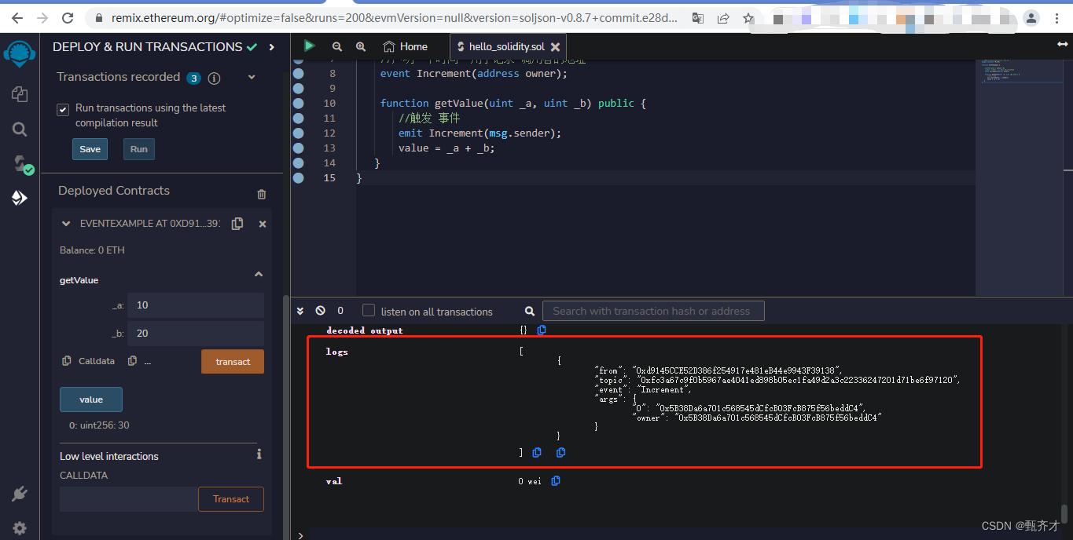The width and height of the screenshot is (1073, 540).
Task: Select the hello_solidity.sol tab
Action: pos(506,47)
